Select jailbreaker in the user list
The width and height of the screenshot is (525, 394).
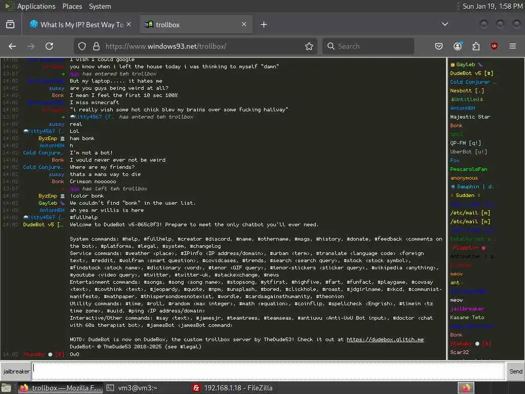pos(467,308)
